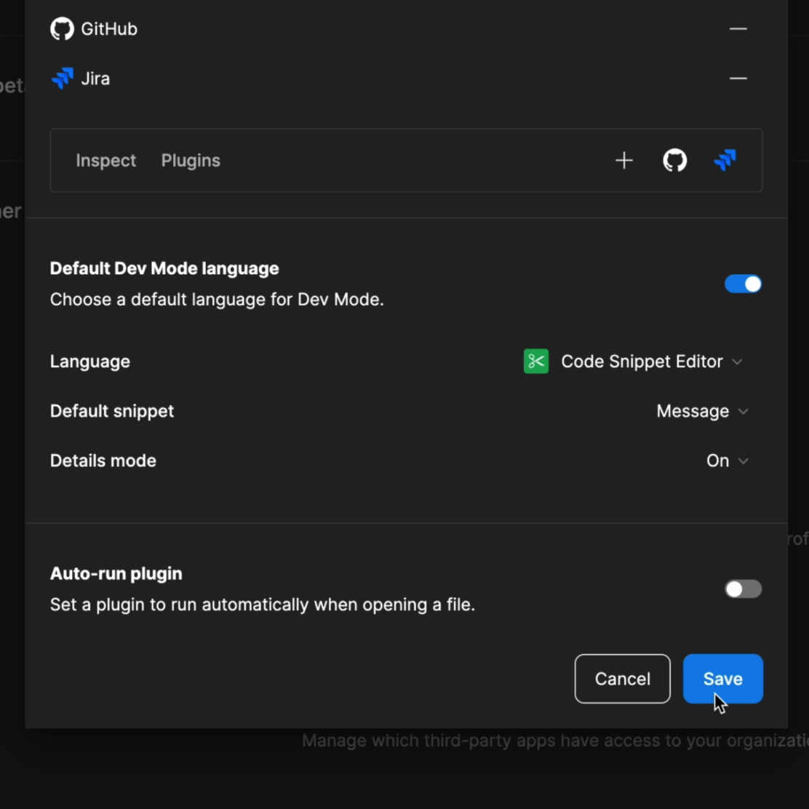Select the GitHub row label
809x809 pixels.
click(109, 29)
